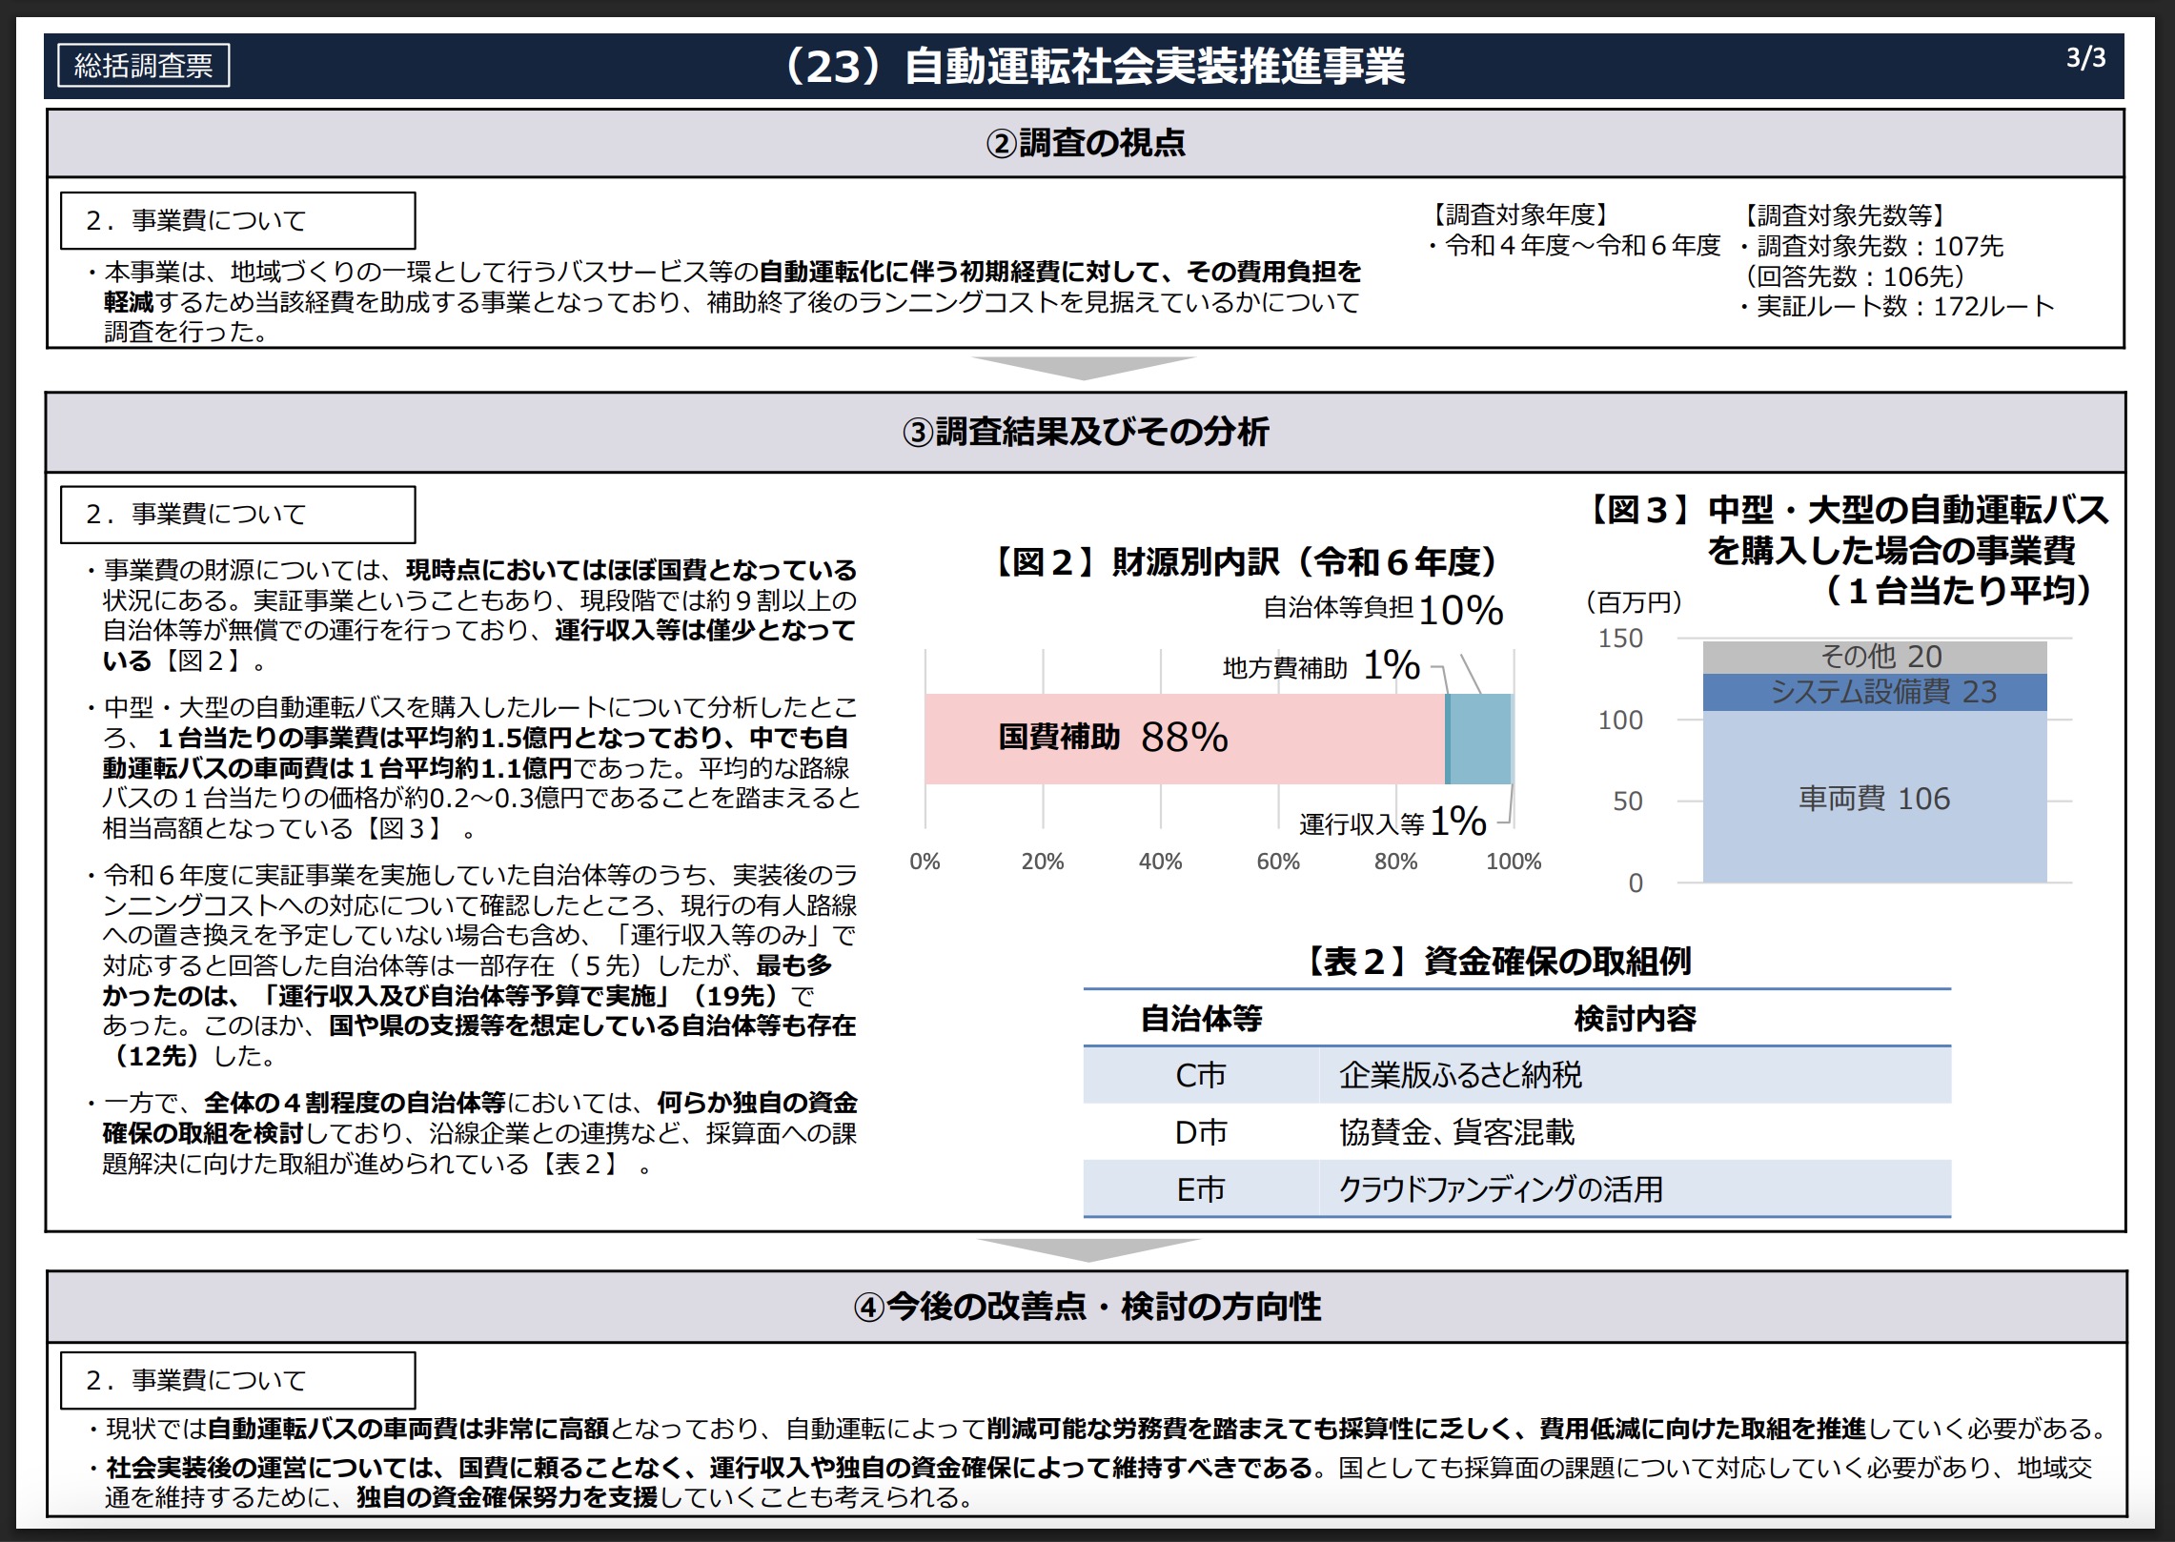Click the システム設備費 23 bar segment
Viewport: 2175px width, 1542px height.
click(x=1874, y=692)
